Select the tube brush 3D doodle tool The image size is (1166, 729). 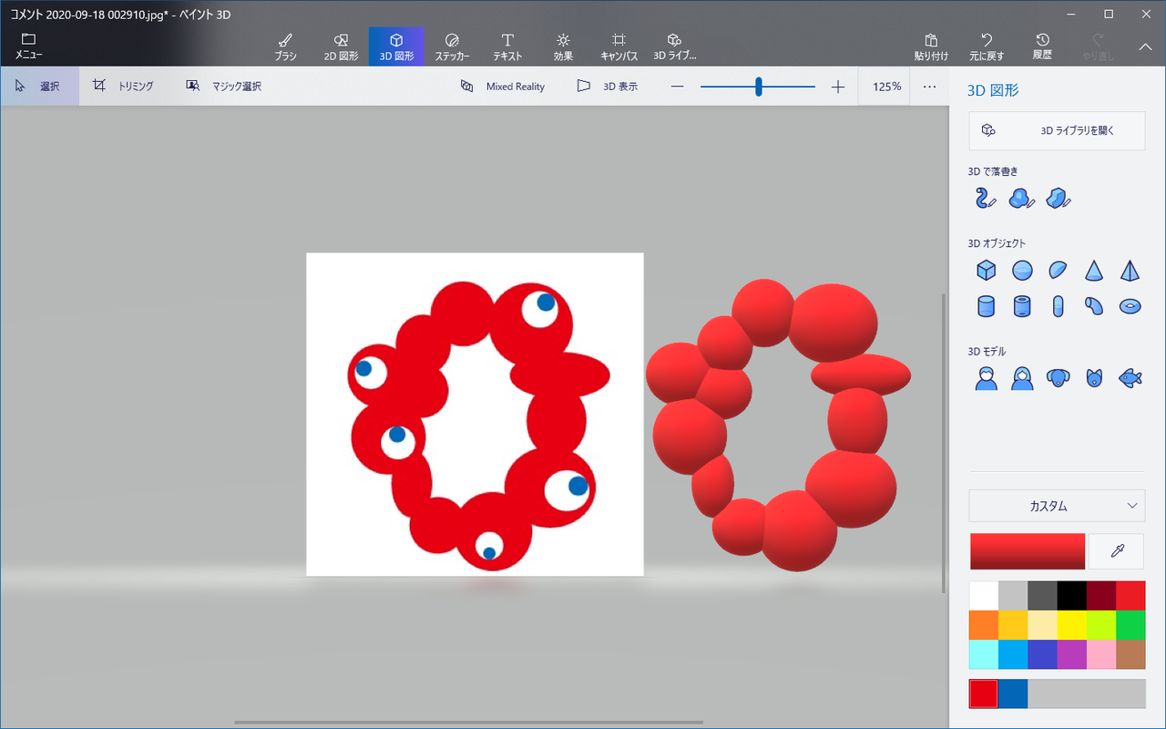click(x=986, y=198)
